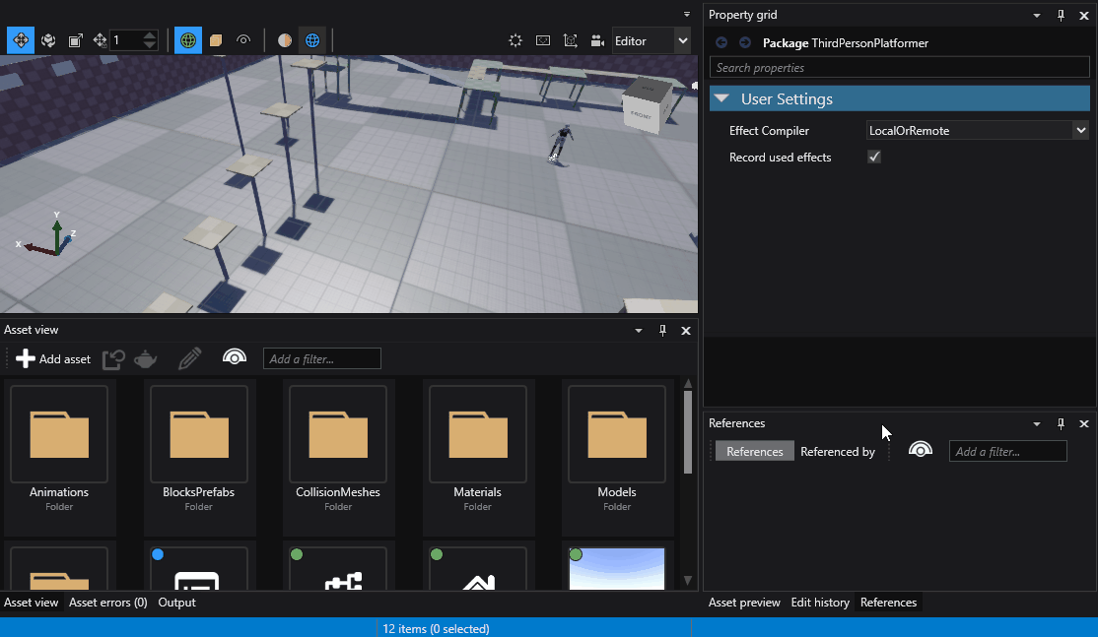Screen dimensions: 1098x637
Task: Click the Add asset button
Action: coord(53,358)
